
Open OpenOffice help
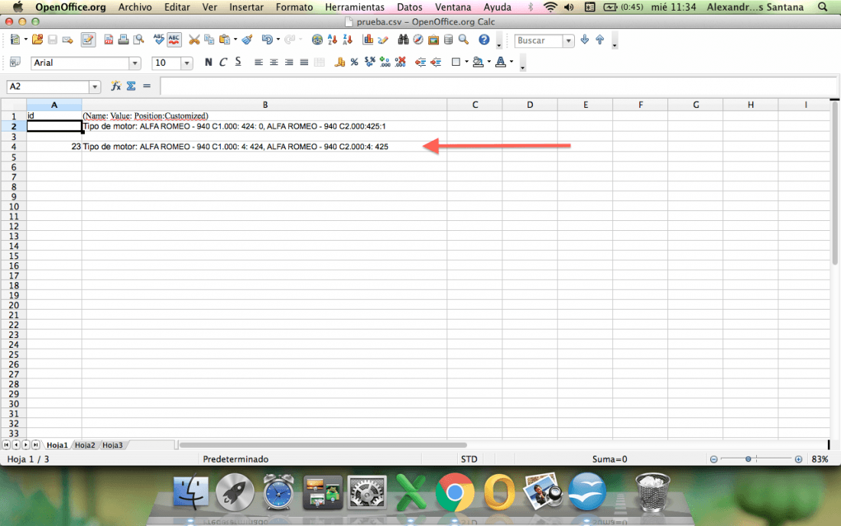click(484, 40)
